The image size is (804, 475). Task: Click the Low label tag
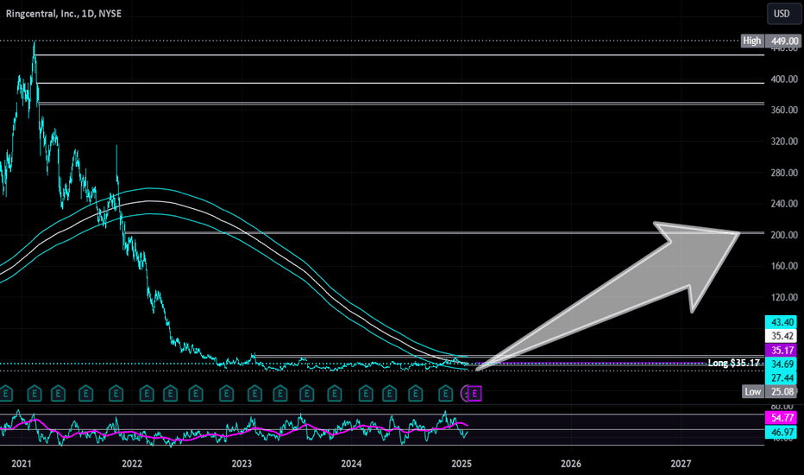pyautogui.click(x=753, y=392)
